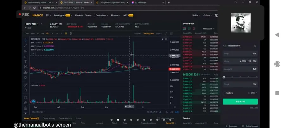Click the chart refresh icon
The height and width of the screenshot is (128, 285).
coord(166,39)
